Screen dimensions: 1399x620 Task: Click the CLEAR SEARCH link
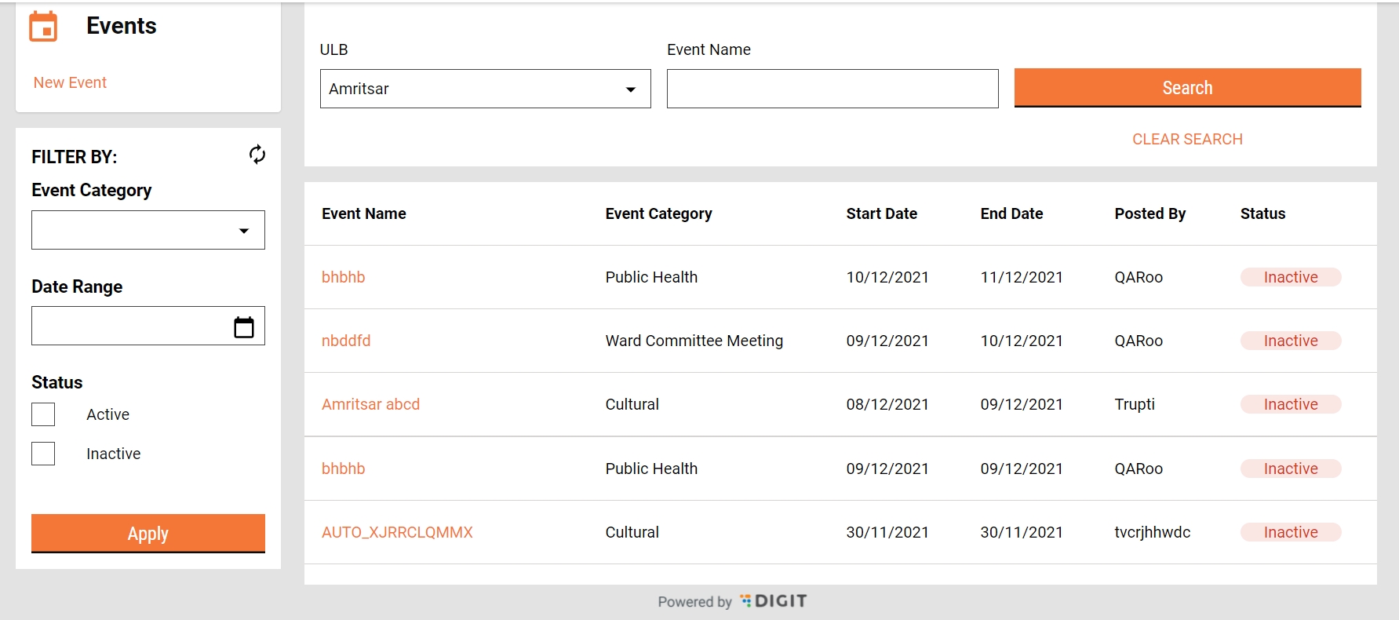(x=1186, y=139)
